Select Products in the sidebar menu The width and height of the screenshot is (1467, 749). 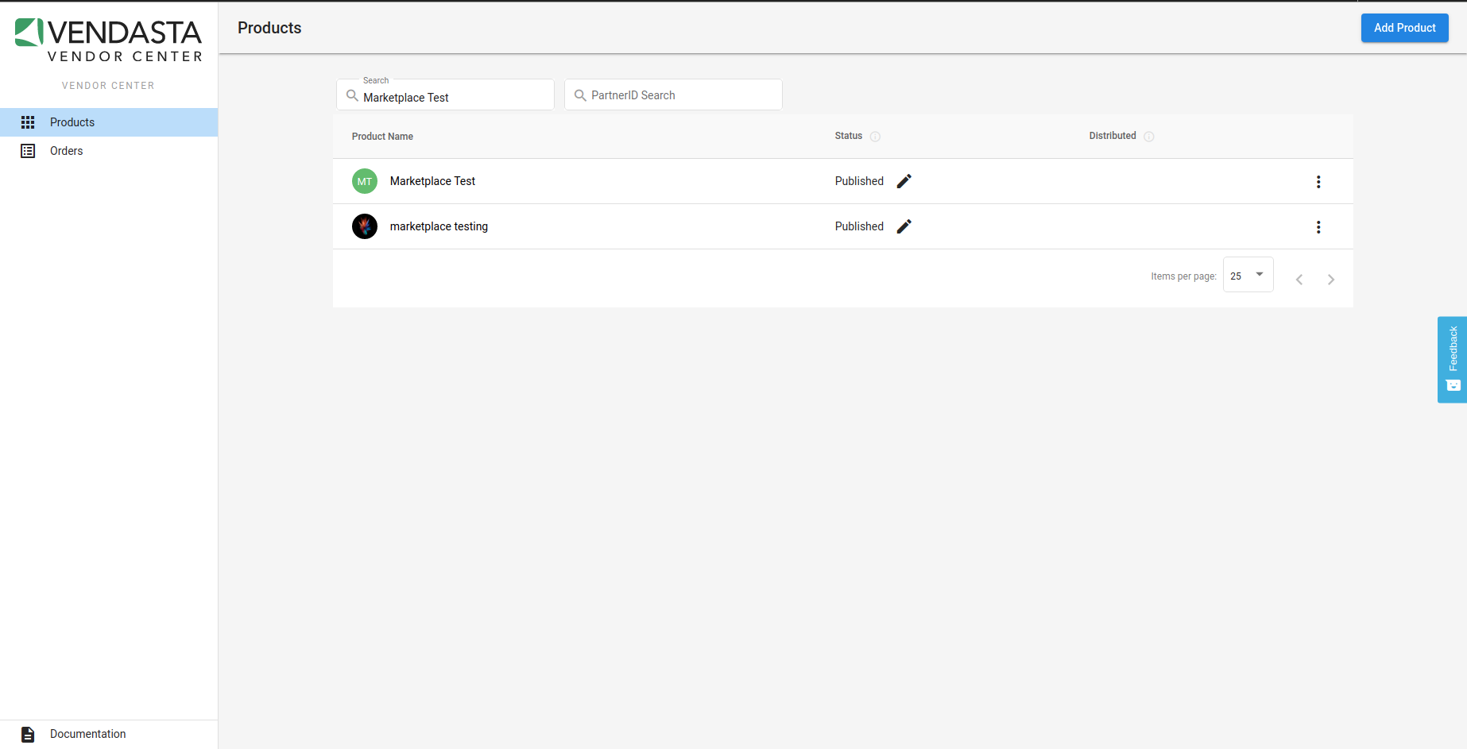click(x=109, y=122)
